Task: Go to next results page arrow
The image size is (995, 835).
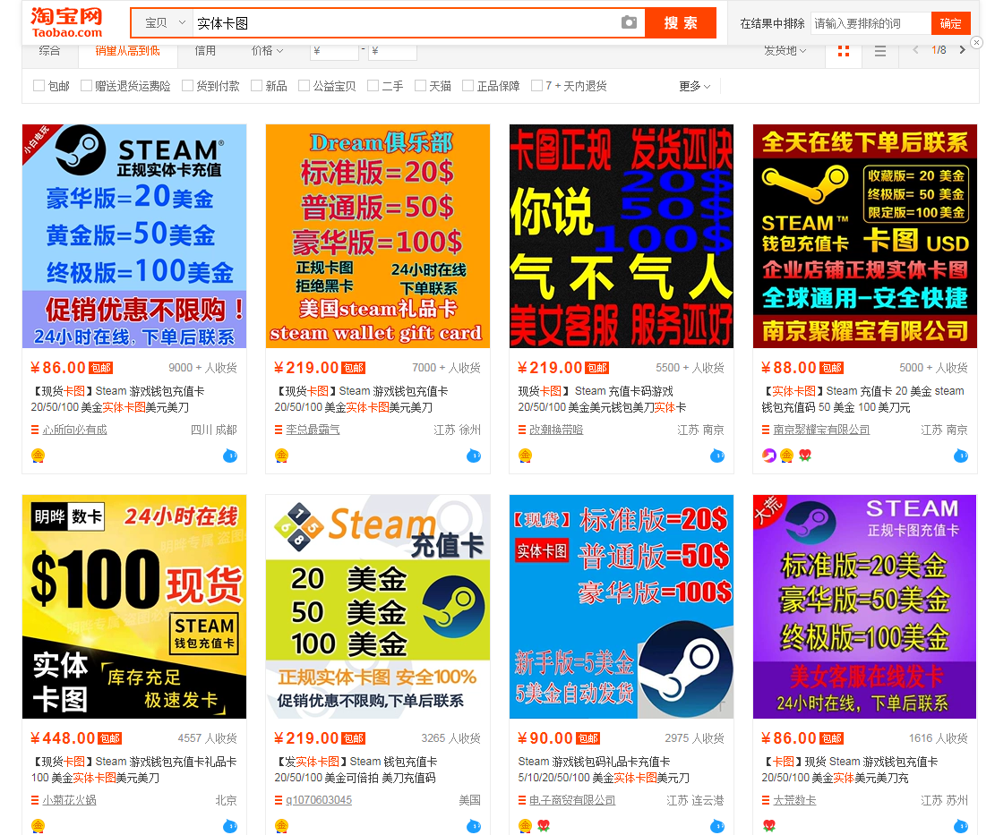Action: click(963, 49)
